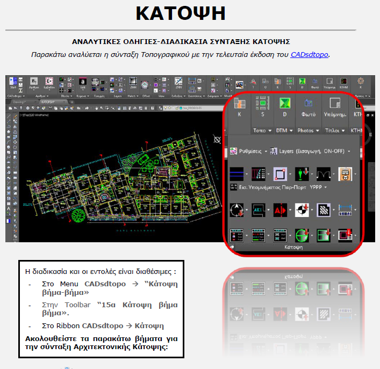Click the Start icon in CADsdtopo ribbon
The height and width of the screenshot is (369, 380).
click(x=13, y=82)
